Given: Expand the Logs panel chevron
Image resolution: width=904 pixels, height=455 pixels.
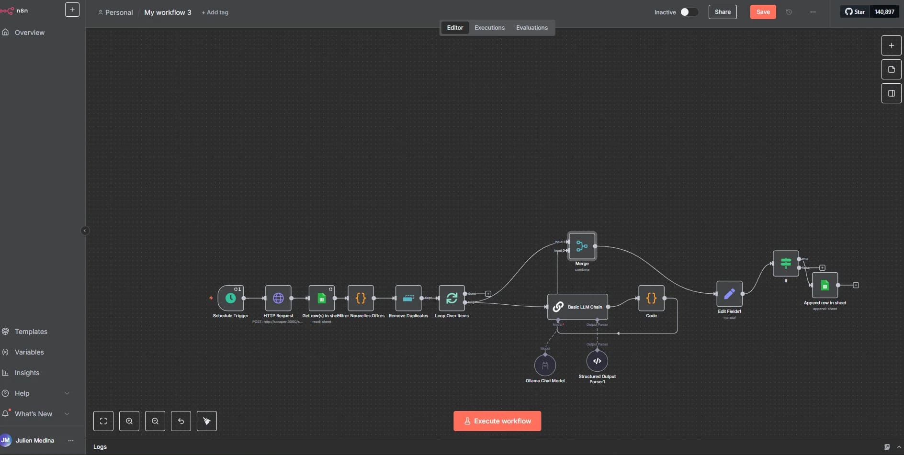Looking at the screenshot, I should pos(899,447).
